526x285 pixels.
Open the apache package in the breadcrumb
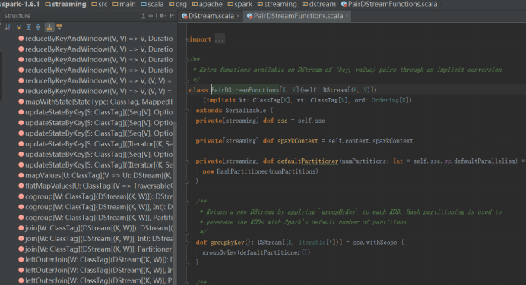(x=208, y=4)
